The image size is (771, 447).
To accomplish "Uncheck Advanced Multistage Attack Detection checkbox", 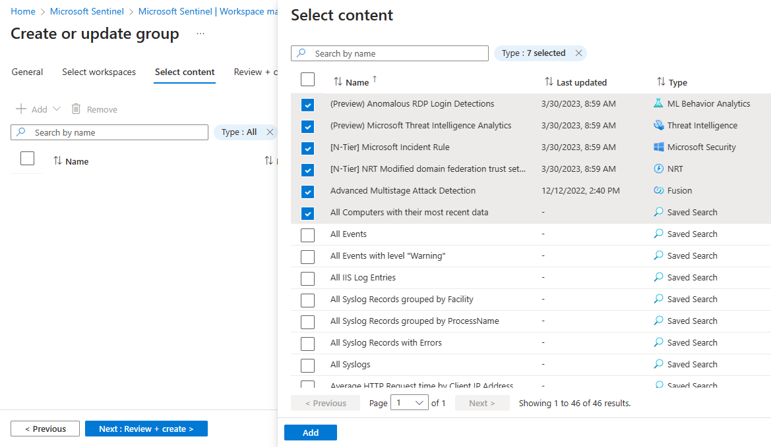I will point(307,192).
